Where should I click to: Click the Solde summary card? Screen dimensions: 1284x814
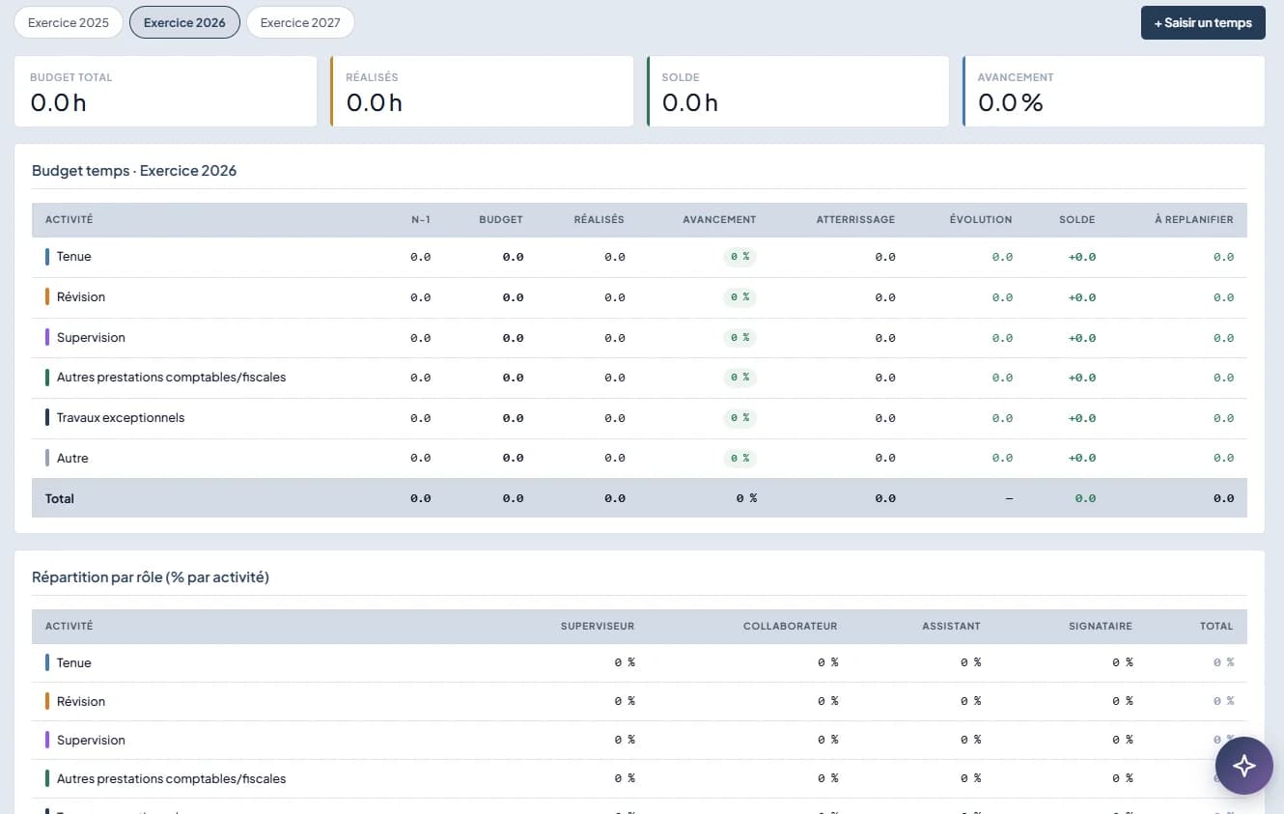pyautogui.click(x=797, y=92)
